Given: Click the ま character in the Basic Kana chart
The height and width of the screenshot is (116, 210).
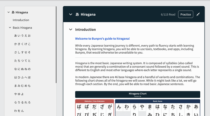Looking at the screenshot, I should point(150,107).
